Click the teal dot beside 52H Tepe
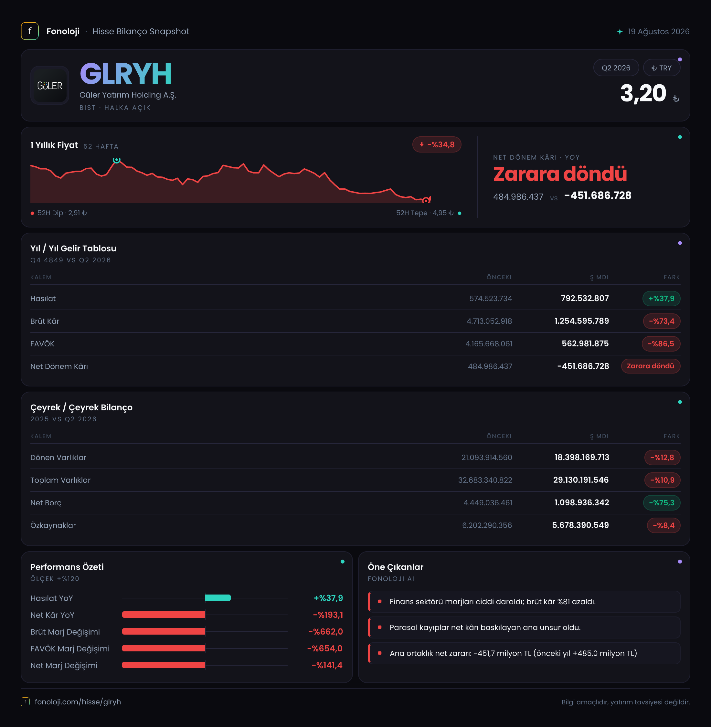Viewport: 711px width, 727px height. (459, 213)
